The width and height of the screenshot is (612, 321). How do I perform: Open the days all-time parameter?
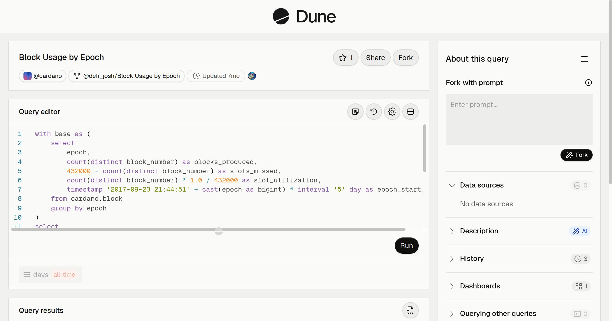pyautogui.click(x=50, y=275)
